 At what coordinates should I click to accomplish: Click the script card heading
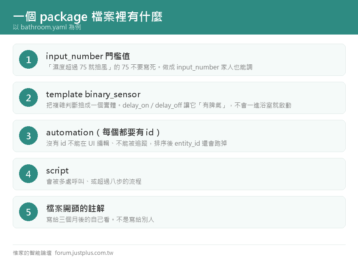point(57,171)
